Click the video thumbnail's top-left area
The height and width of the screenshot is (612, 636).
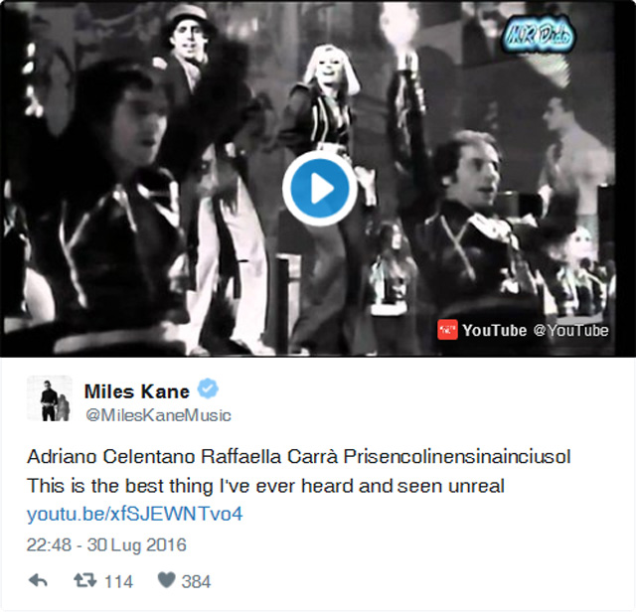pyautogui.click(x=81, y=61)
